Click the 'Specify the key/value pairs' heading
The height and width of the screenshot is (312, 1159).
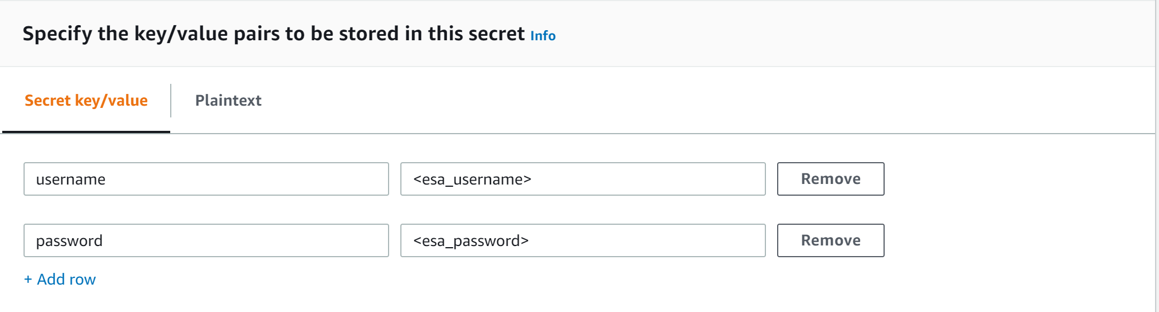[x=273, y=34]
